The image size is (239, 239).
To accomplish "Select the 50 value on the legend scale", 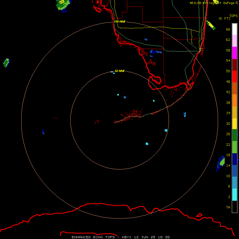I will pyautogui.click(x=228, y=71).
